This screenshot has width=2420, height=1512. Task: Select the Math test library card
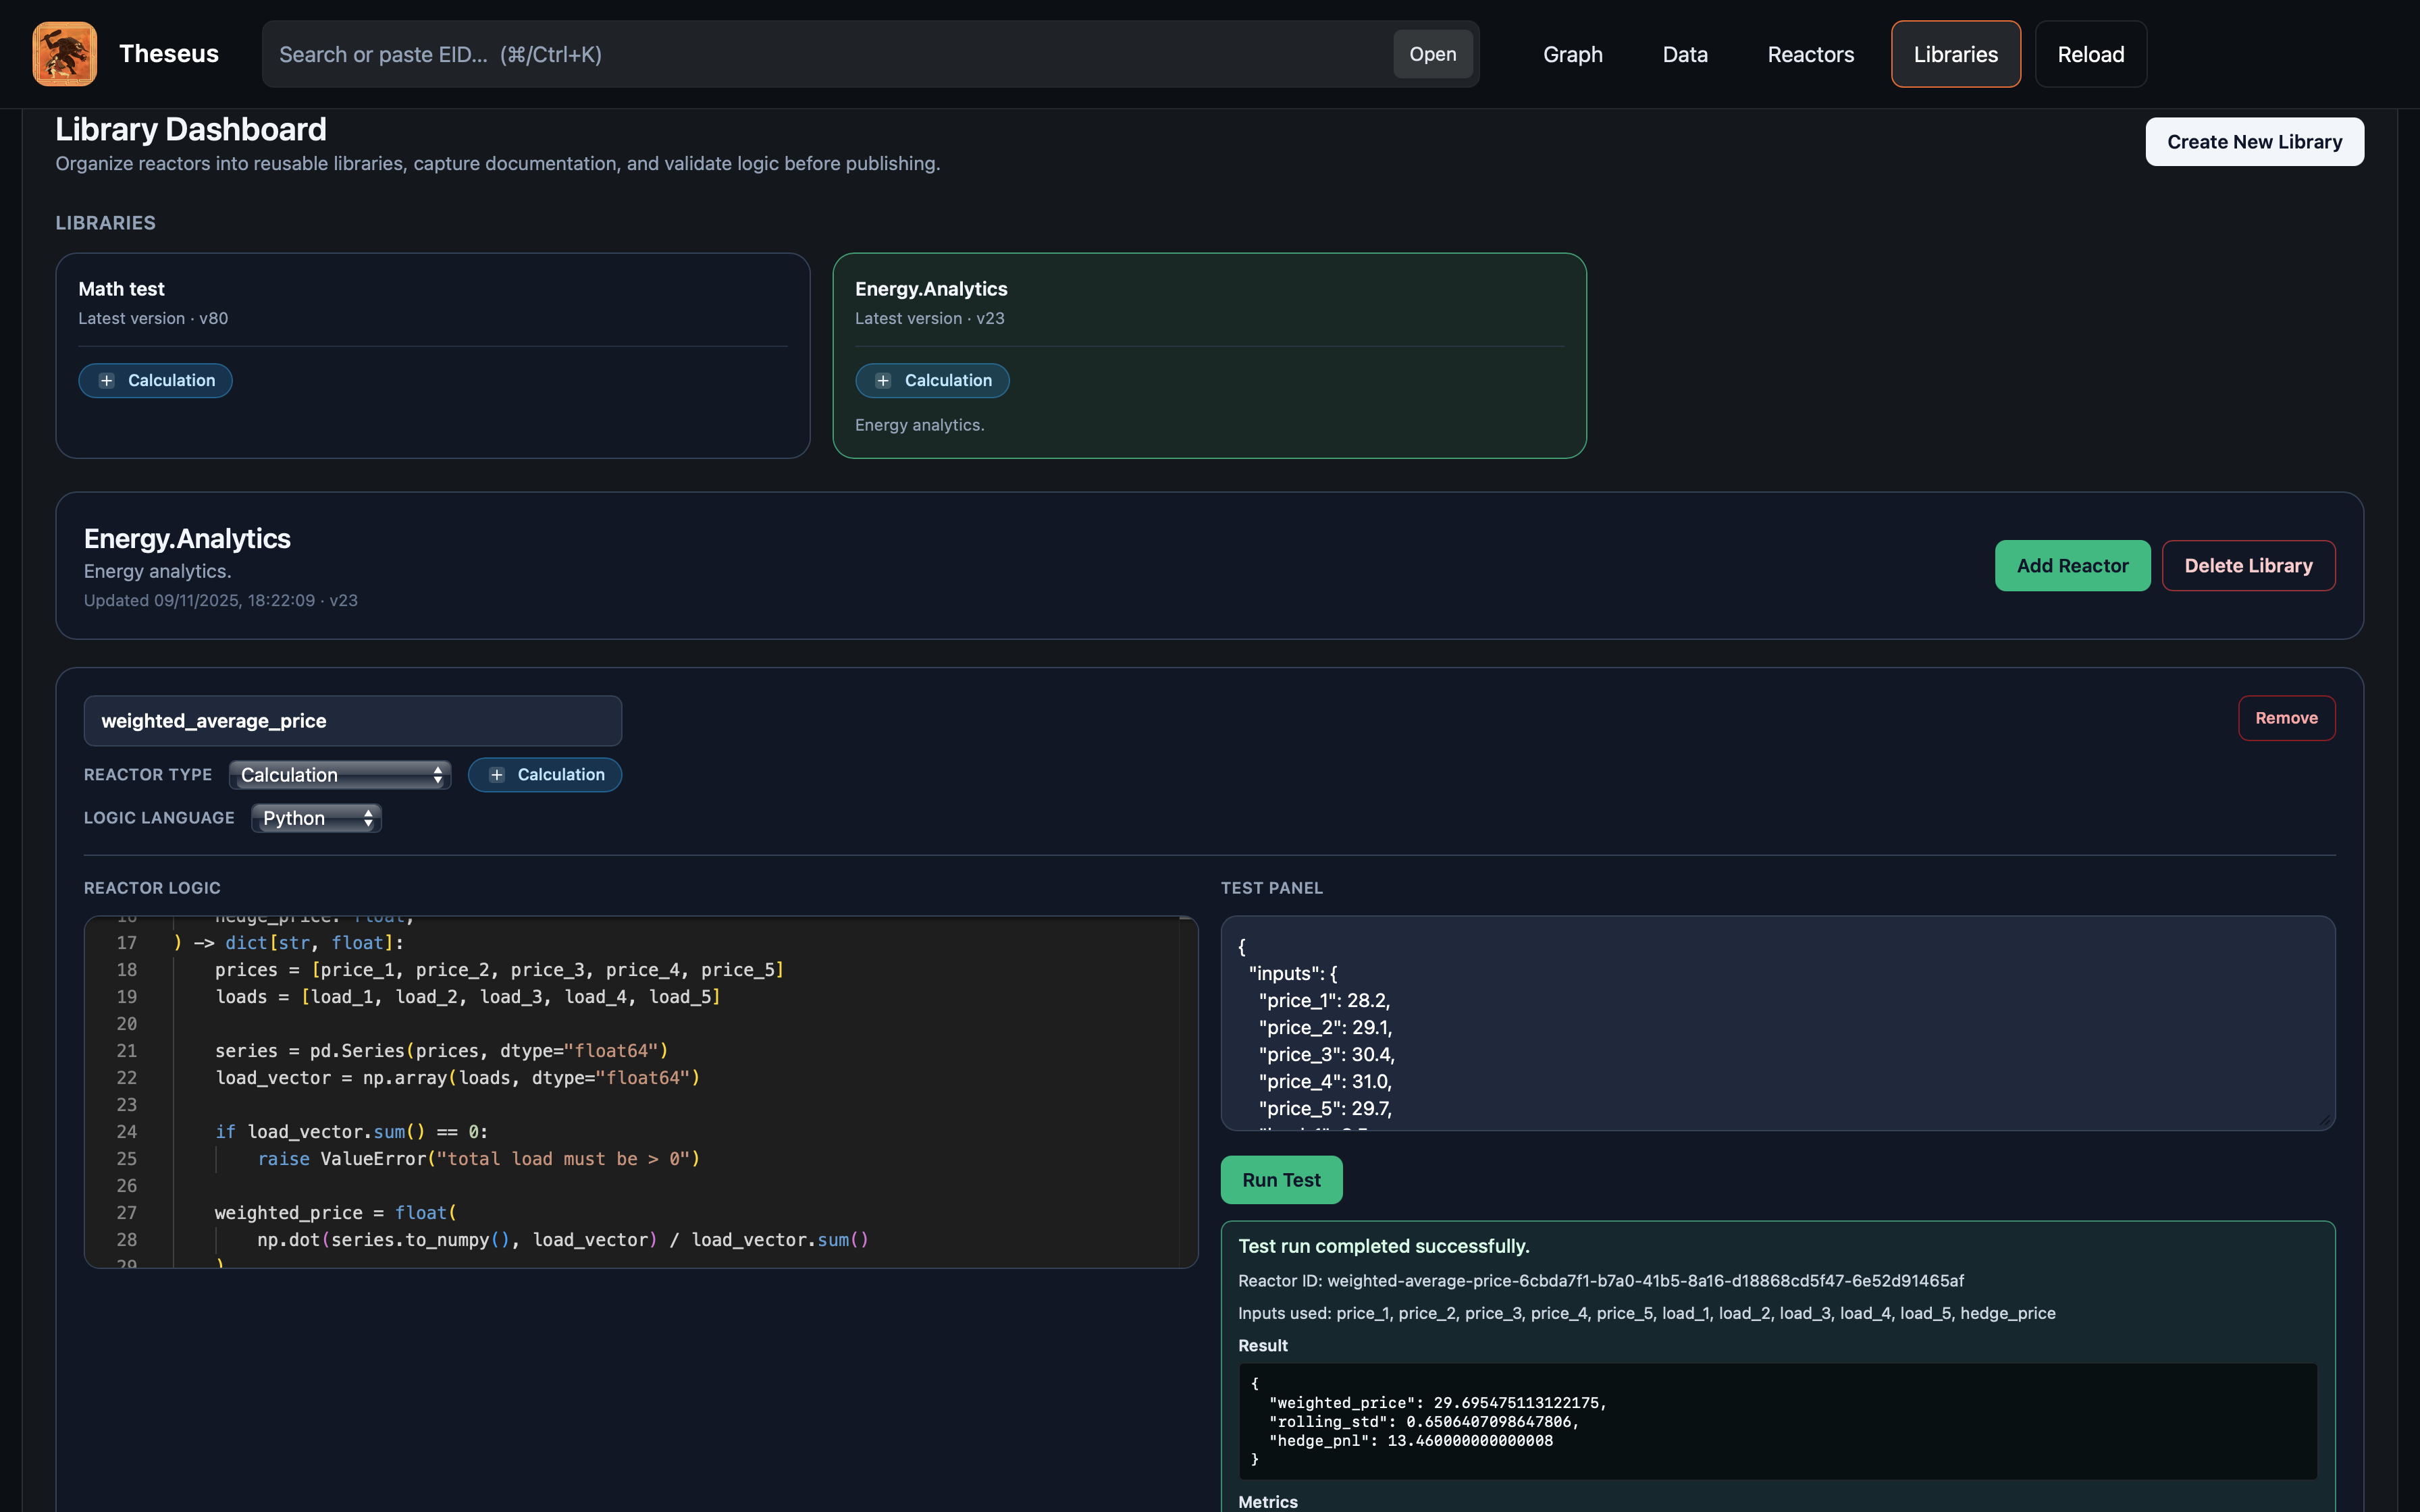432,300
